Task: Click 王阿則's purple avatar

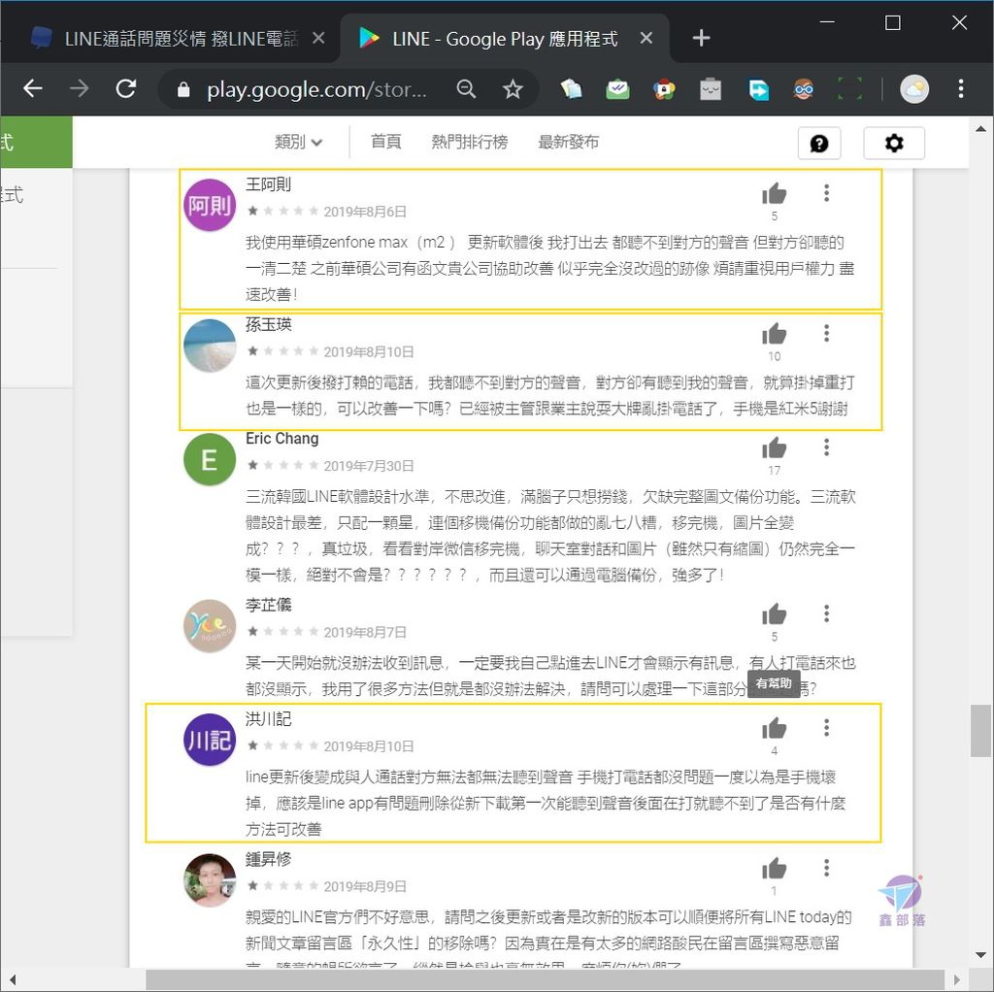Action: click(x=210, y=205)
